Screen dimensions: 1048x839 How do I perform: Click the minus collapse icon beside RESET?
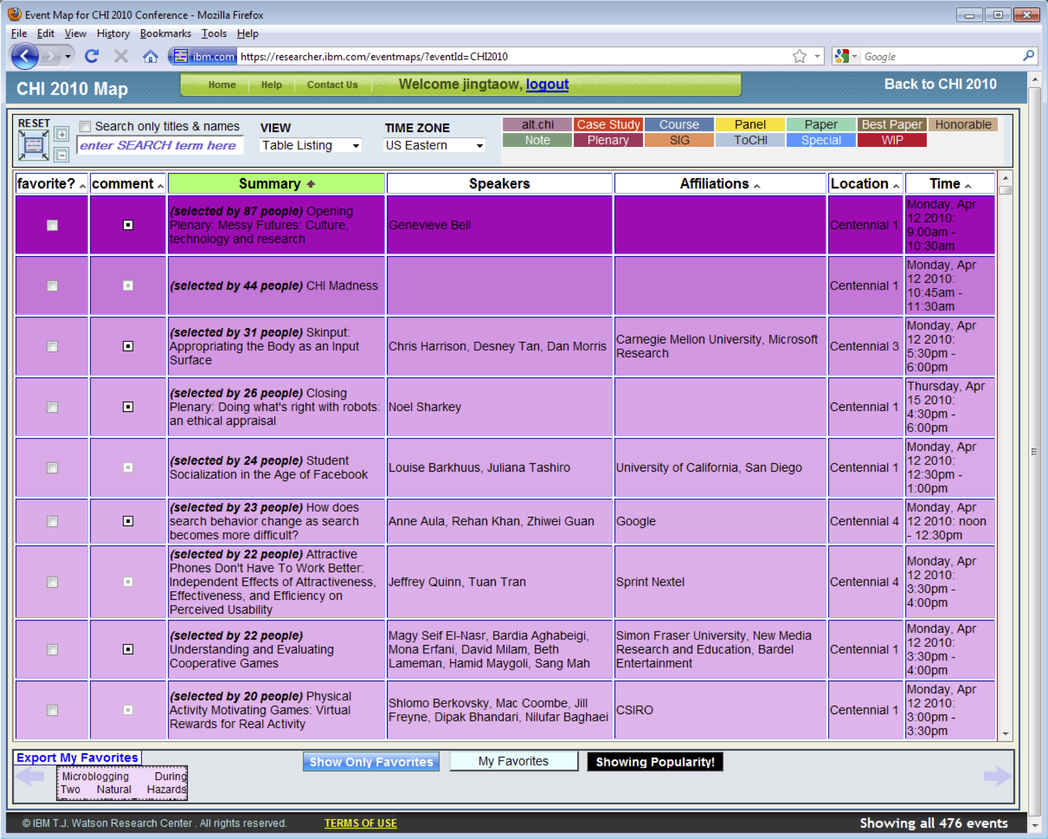tap(61, 155)
